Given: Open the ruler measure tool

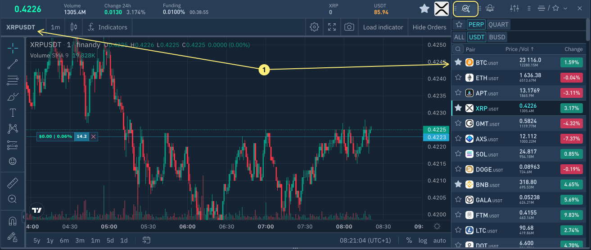Looking at the screenshot, I should click(x=13, y=183).
